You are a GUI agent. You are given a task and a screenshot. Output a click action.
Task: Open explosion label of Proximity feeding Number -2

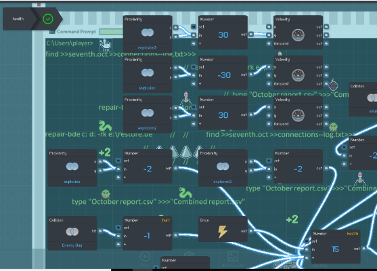72,182
